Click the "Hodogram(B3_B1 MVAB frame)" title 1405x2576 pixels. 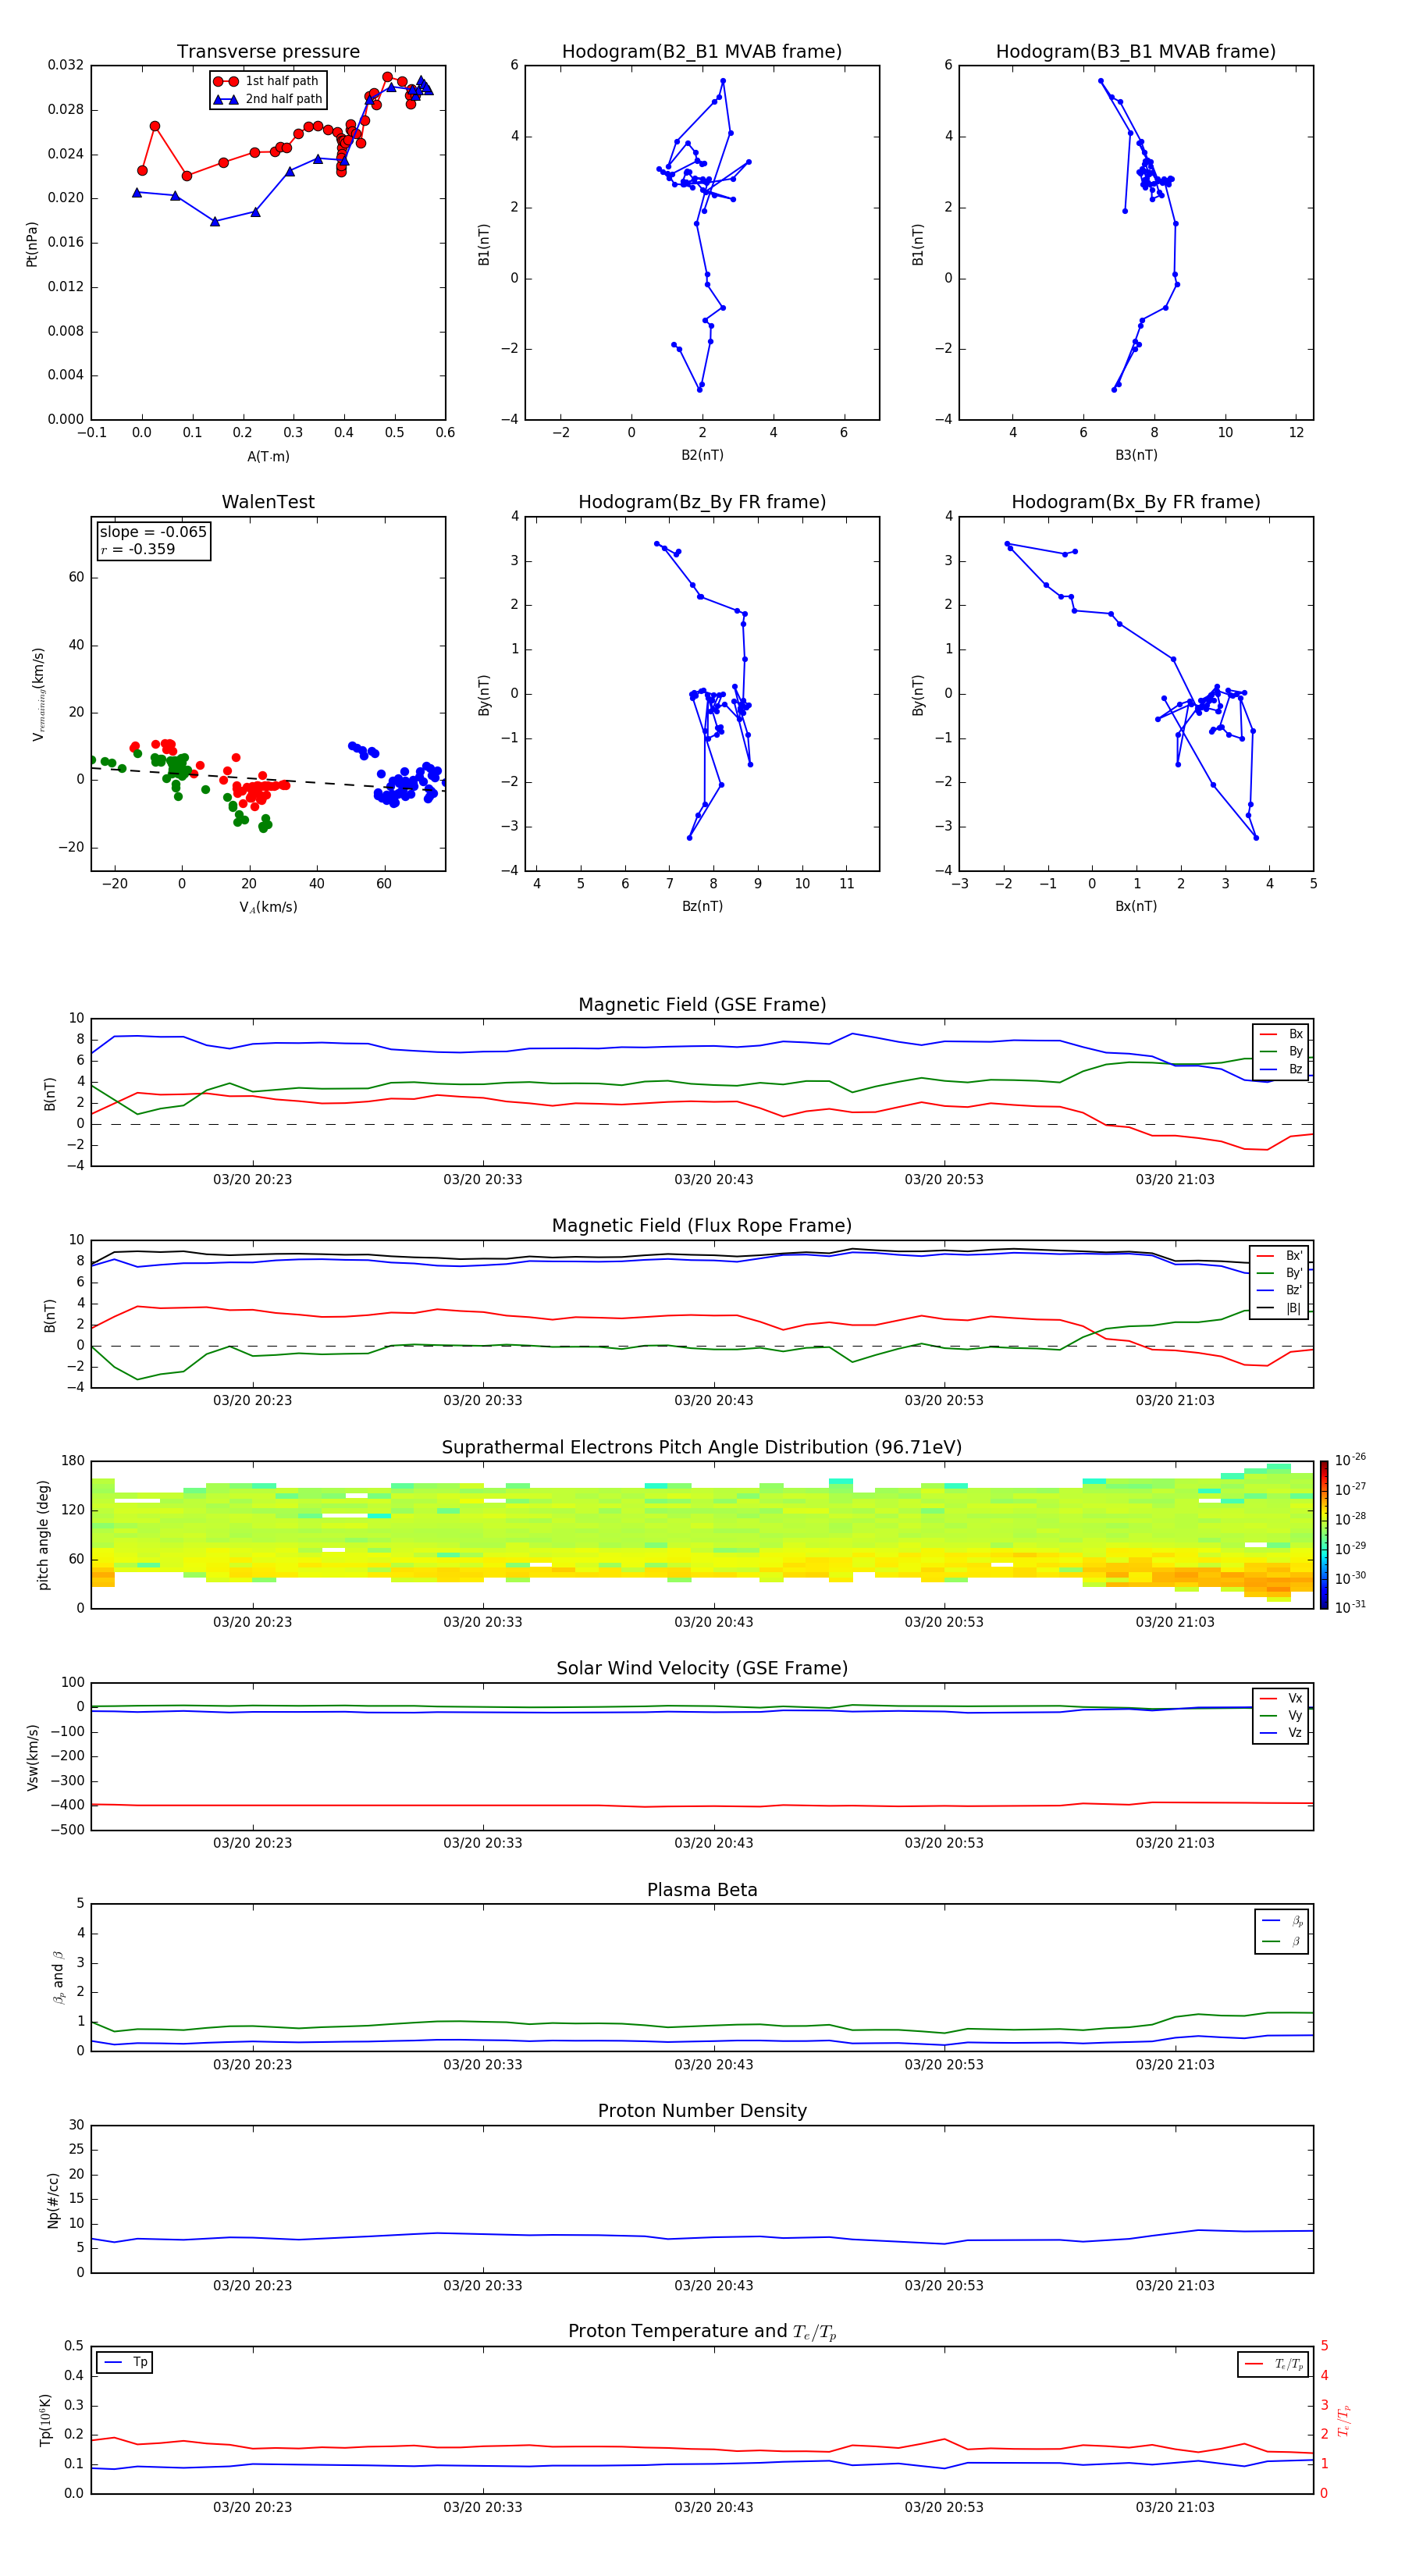coord(1136,51)
